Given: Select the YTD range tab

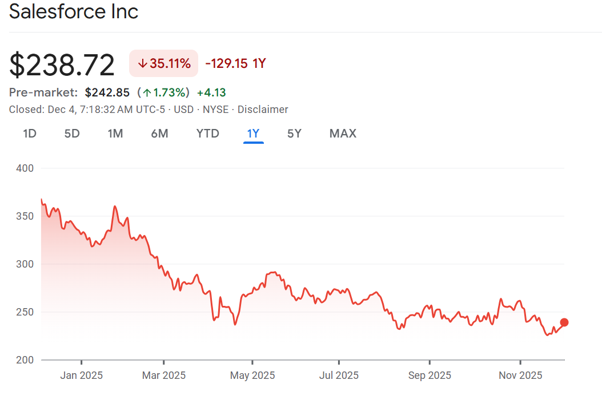Looking at the screenshot, I should click(x=207, y=134).
